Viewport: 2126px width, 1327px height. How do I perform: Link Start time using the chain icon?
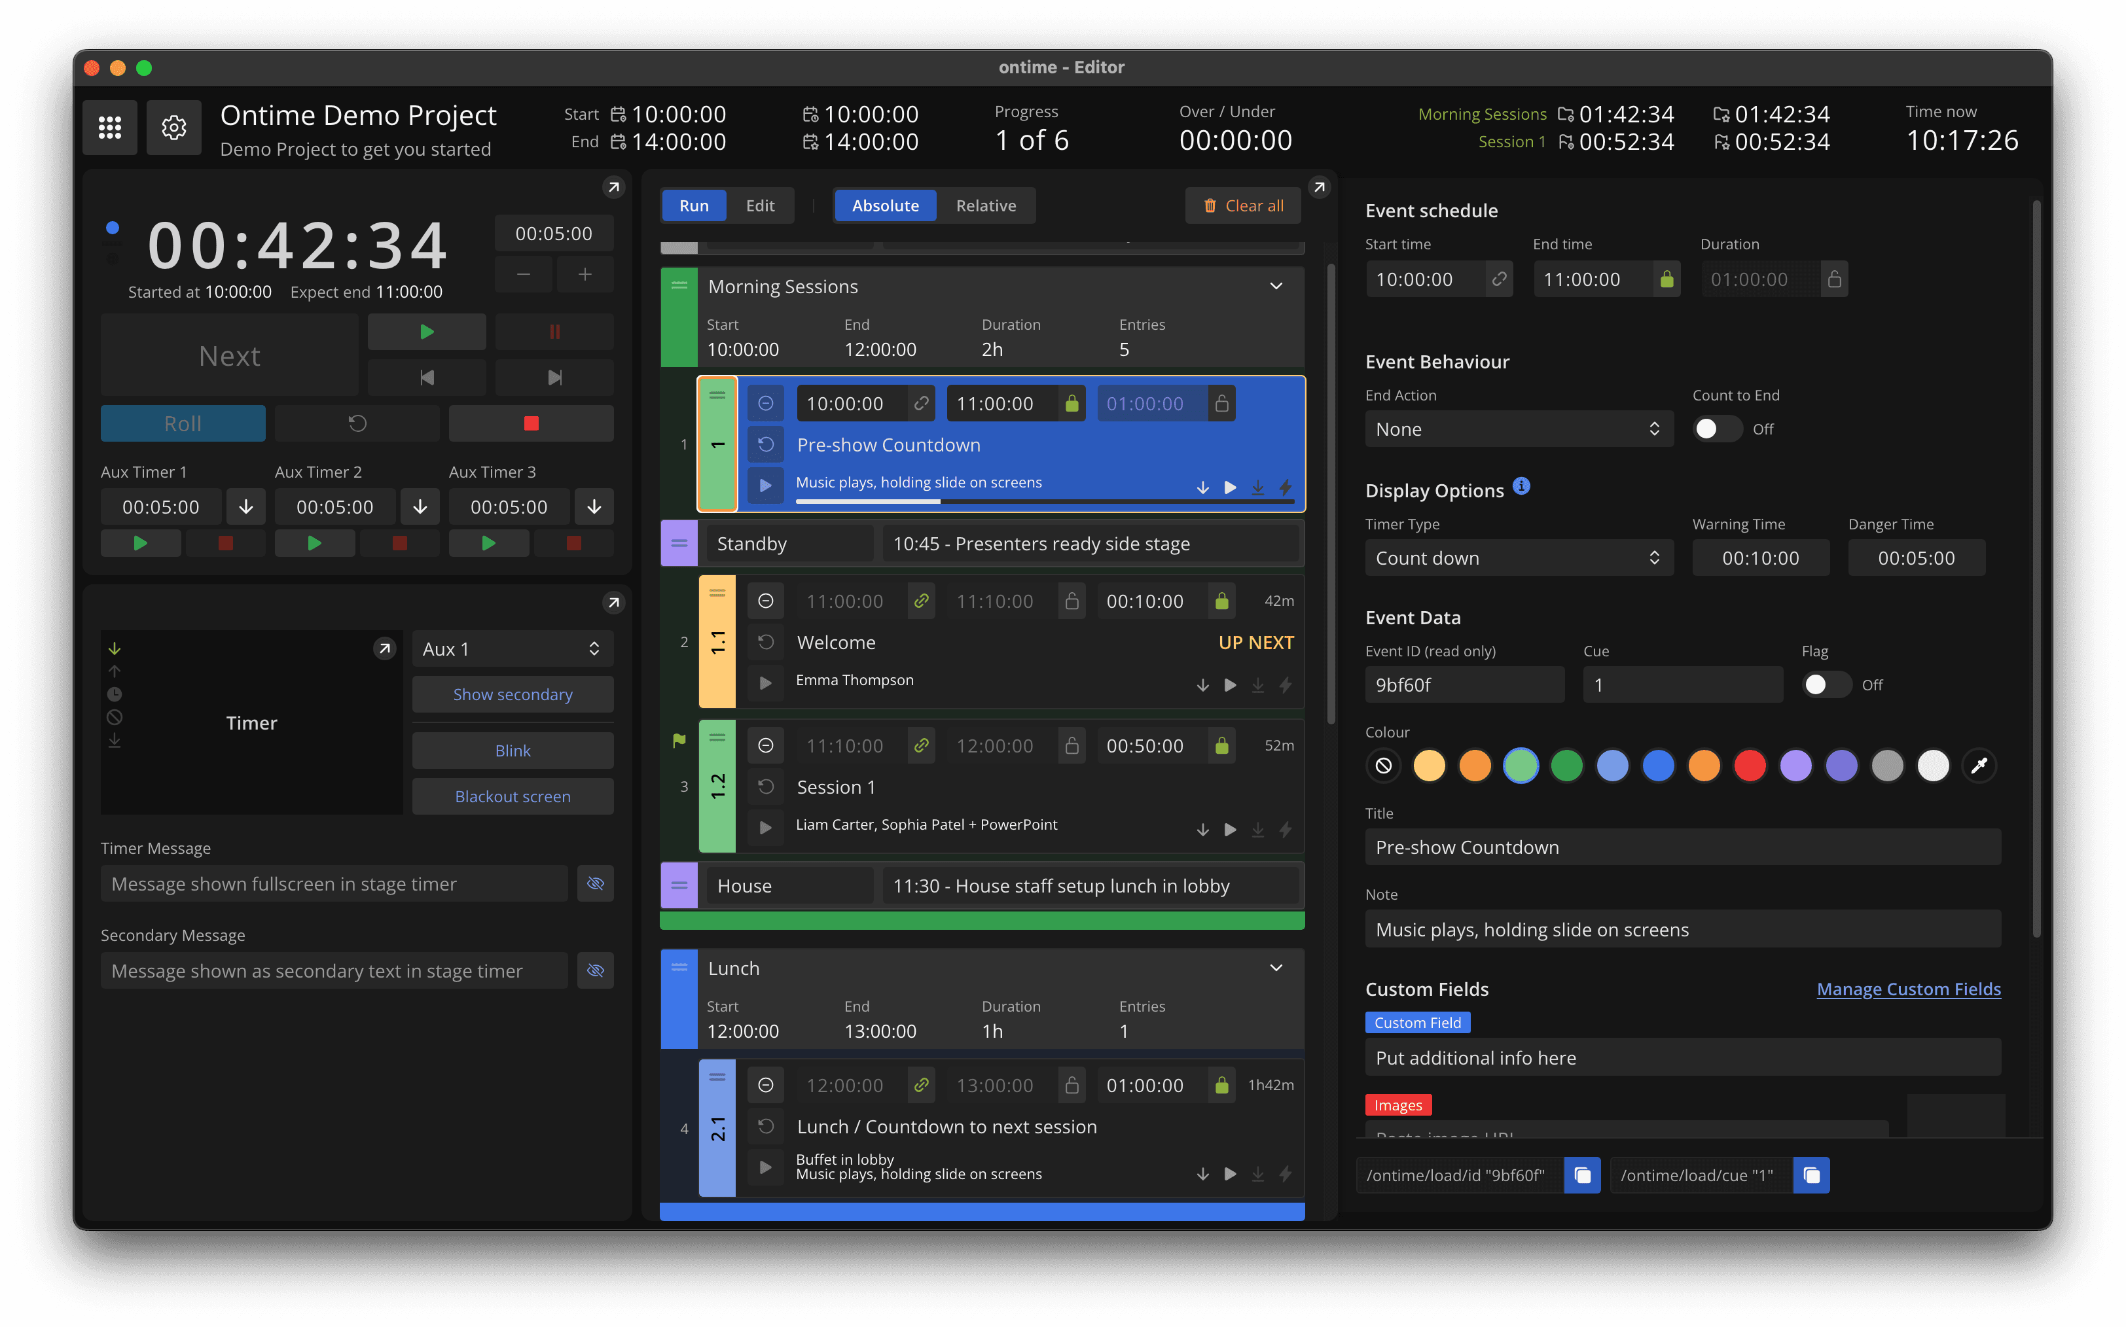pos(1499,279)
